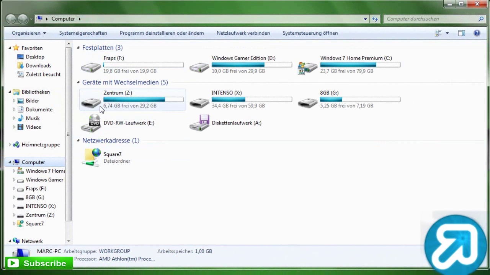
Task: Open the Organisieren menu
Action: pos(29,33)
